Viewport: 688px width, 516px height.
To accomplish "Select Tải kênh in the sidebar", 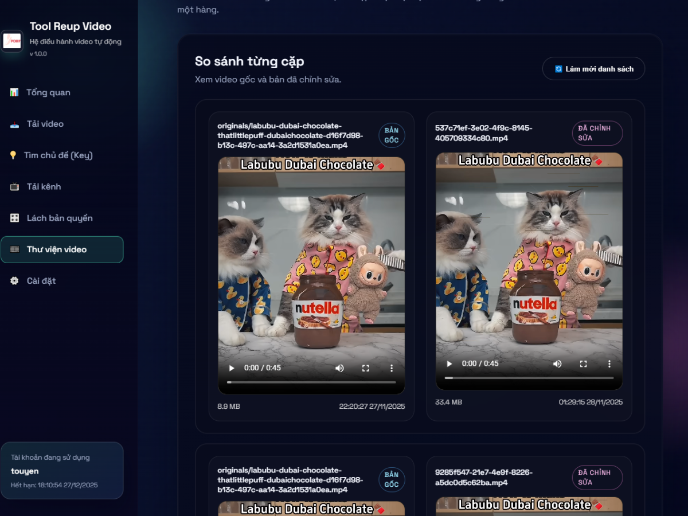I will point(44,187).
